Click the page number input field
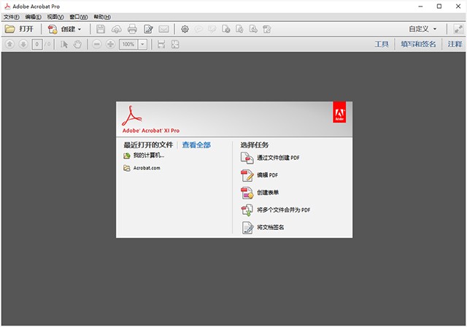The image size is (467, 327). coord(36,45)
